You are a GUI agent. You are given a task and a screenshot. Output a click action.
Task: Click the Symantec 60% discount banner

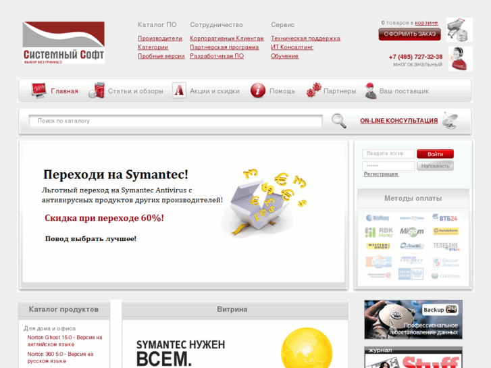point(184,212)
